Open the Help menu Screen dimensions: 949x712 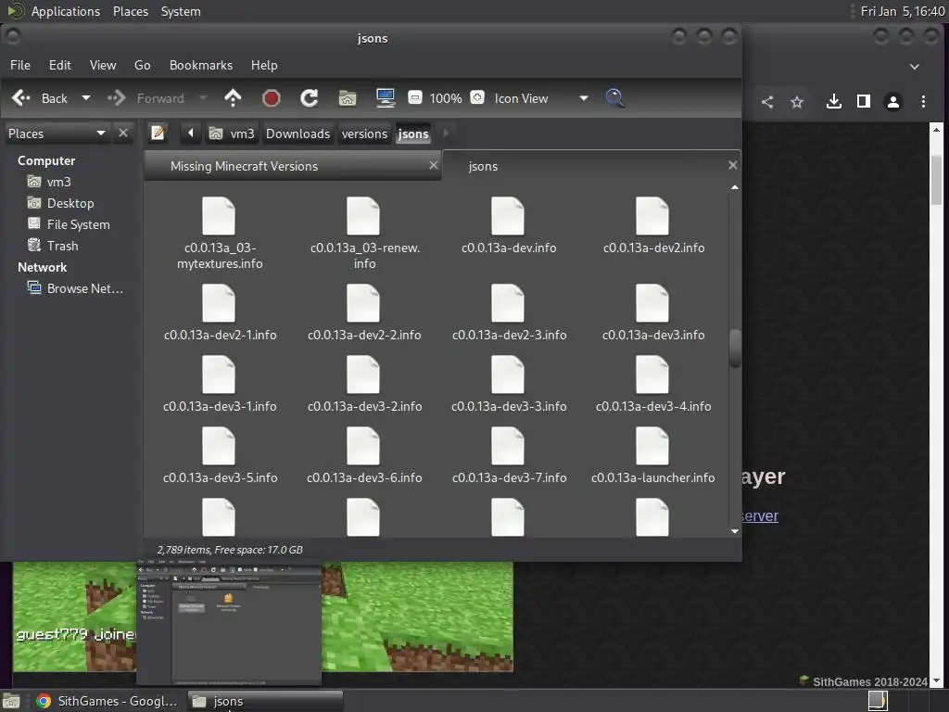click(x=264, y=65)
